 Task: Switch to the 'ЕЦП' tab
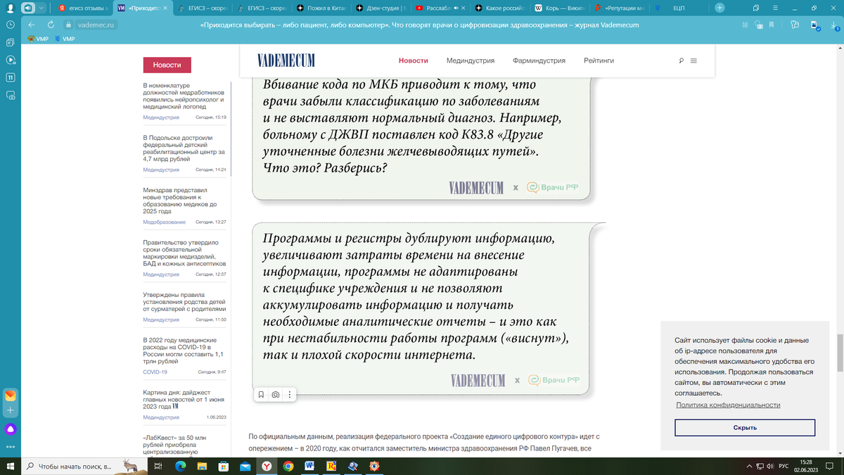pos(679,8)
